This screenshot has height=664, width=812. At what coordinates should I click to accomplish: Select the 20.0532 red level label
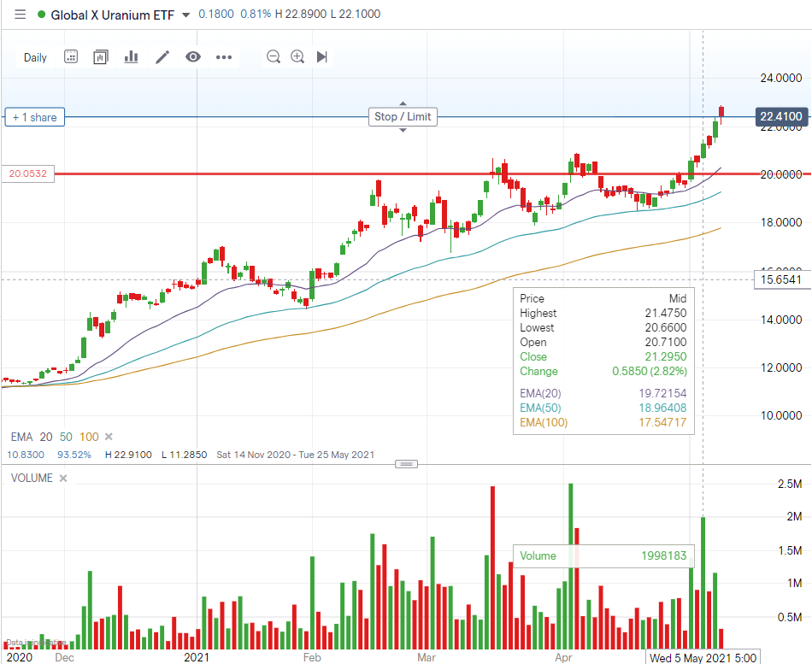tap(28, 173)
